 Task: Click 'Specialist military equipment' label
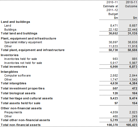[23, 42]
